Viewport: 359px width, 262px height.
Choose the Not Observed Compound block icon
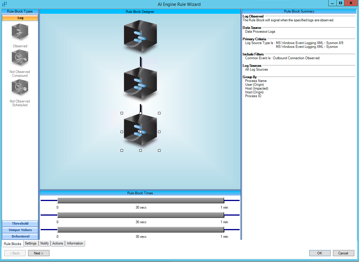pyautogui.click(x=20, y=58)
